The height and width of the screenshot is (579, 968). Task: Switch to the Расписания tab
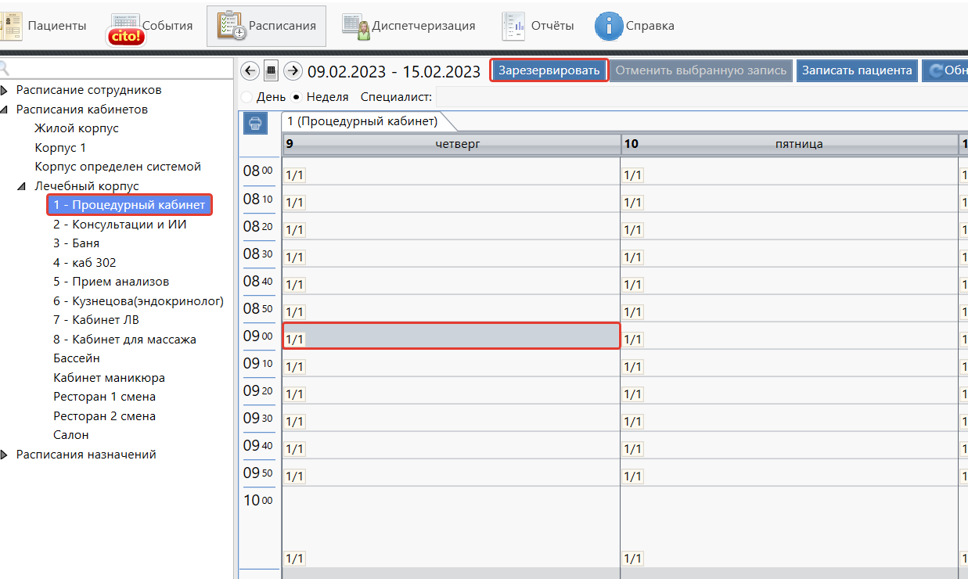pos(266,26)
